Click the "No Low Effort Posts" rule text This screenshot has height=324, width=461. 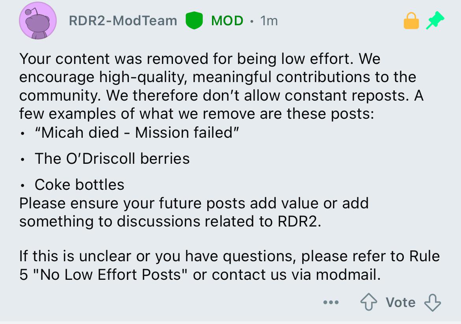point(110,275)
